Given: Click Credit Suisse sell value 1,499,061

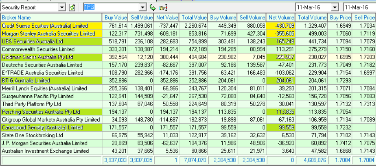Looking at the screenshot, I should [x=142, y=26].
